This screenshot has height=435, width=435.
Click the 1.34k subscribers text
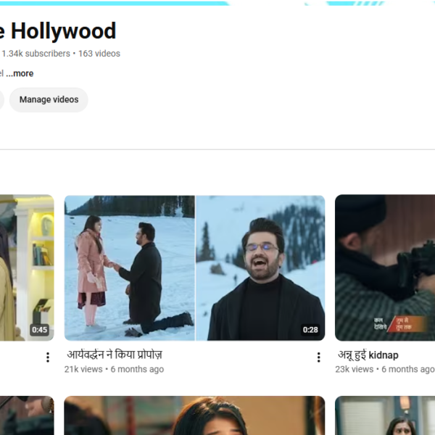tap(36, 54)
